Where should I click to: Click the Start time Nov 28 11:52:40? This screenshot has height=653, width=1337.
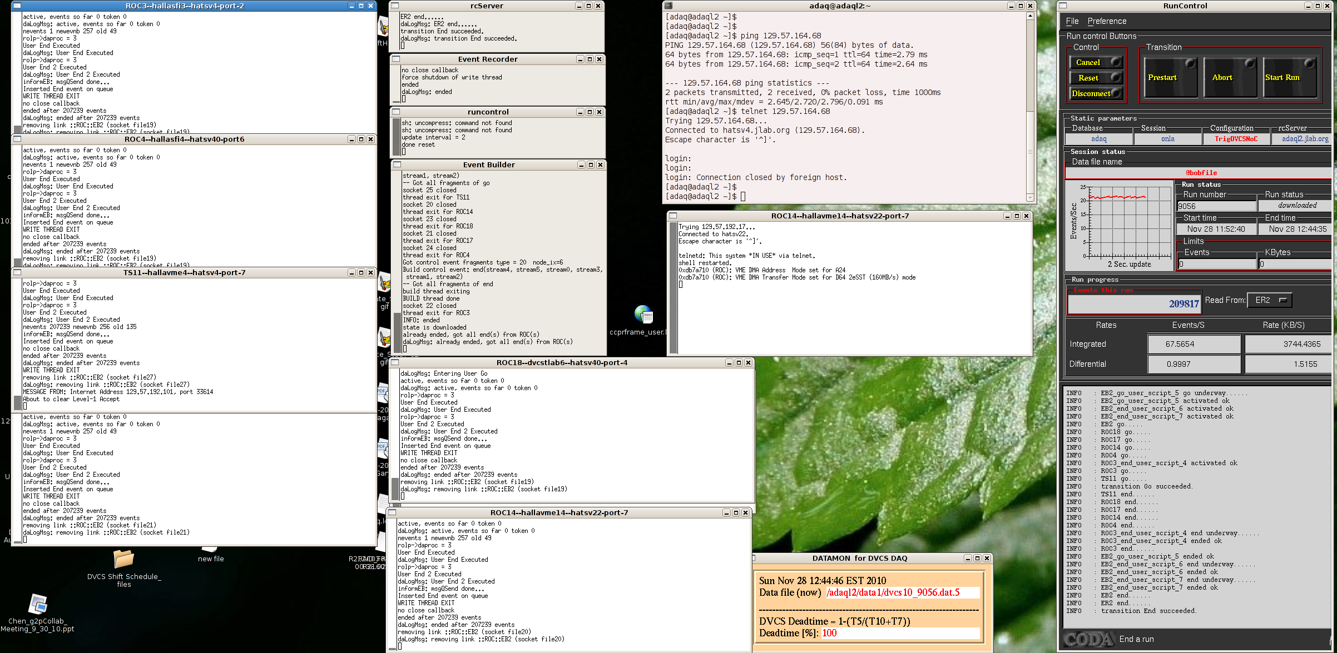pos(1216,229)
